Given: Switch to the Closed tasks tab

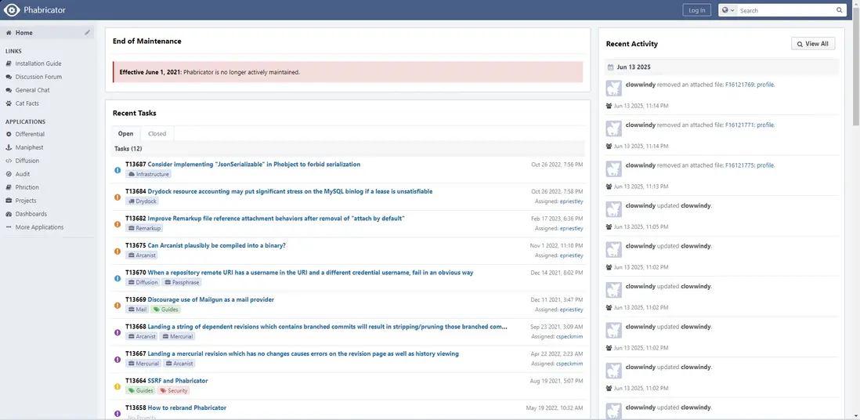Looking at the screenshot, I should coord(157,133).
